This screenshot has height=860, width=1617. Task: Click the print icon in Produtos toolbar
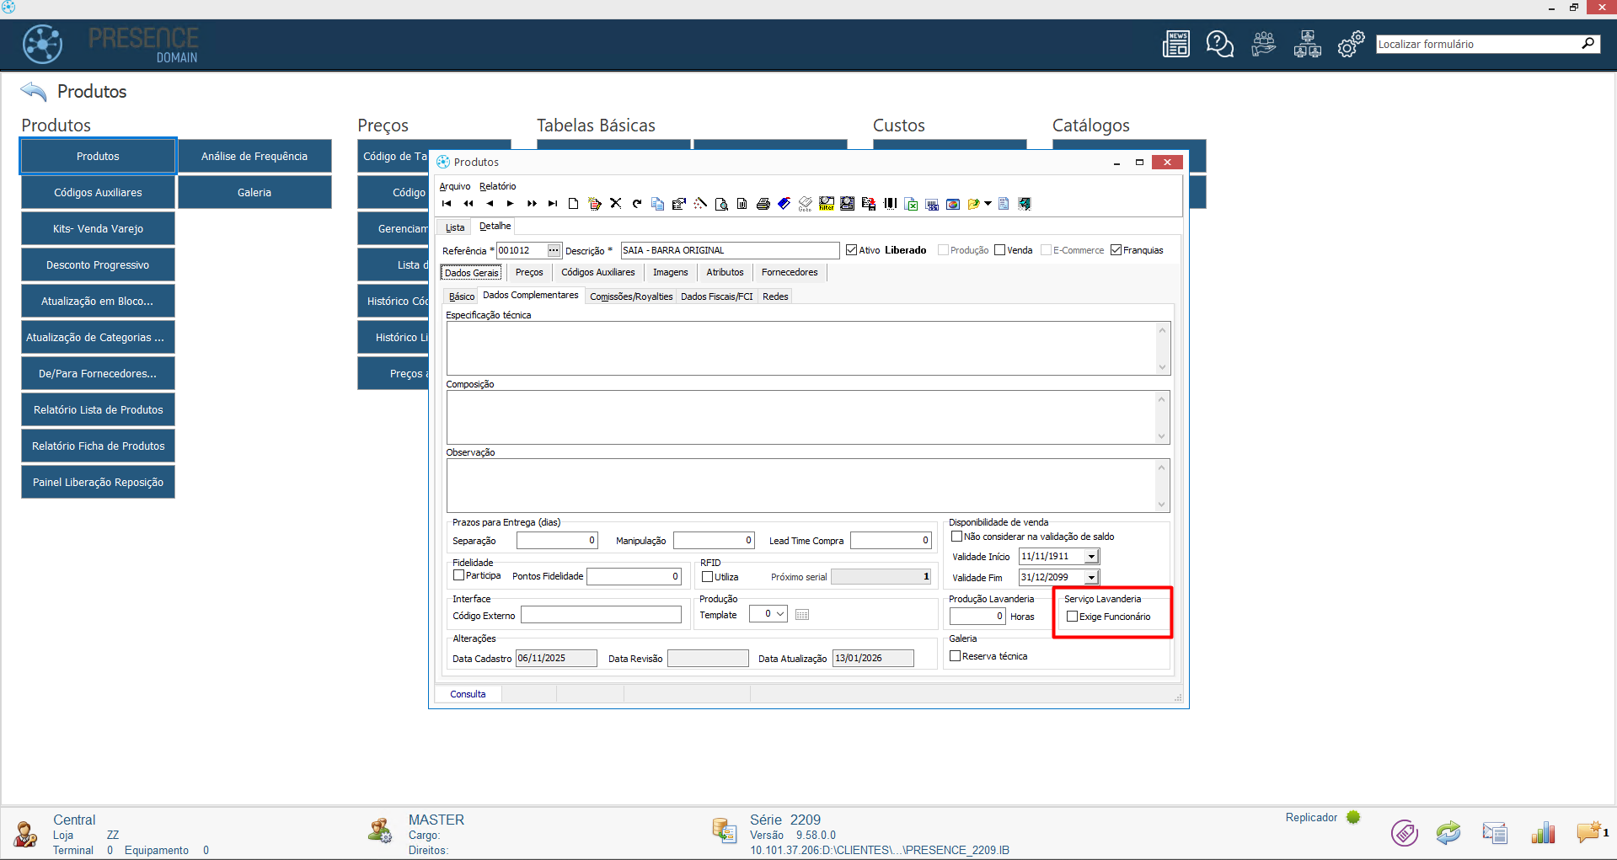click(x=763, y=204)
